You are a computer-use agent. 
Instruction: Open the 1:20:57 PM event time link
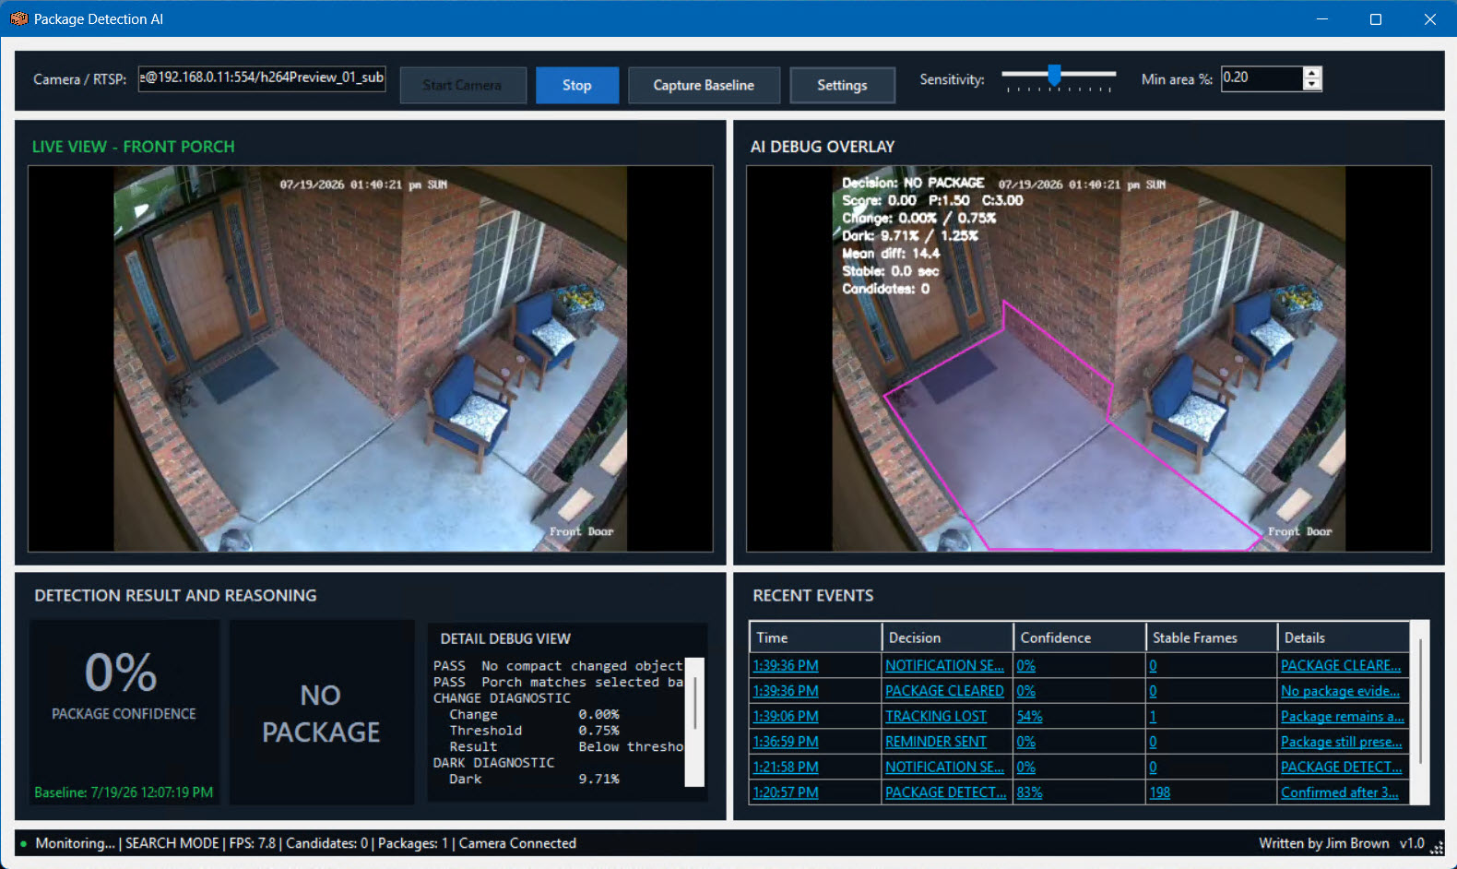(786, 792)
